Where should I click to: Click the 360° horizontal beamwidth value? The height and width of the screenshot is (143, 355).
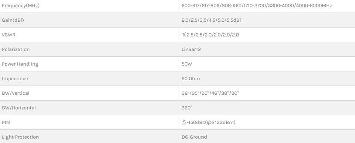187,108
